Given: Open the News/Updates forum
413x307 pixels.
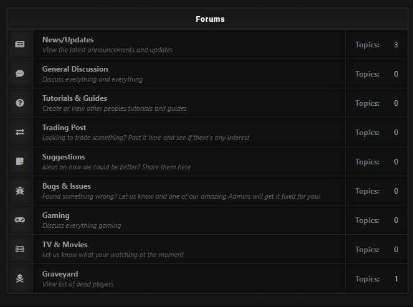Looking at the screenshot, I should pyautogui.click(x=68, y=40).
